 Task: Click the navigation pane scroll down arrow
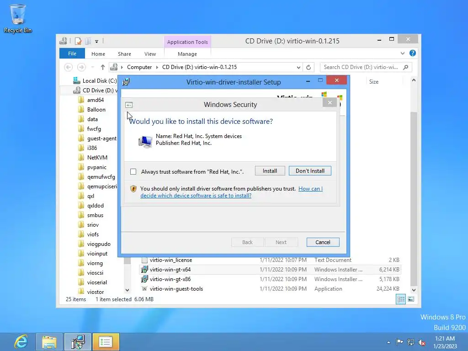tap(128, 290)
